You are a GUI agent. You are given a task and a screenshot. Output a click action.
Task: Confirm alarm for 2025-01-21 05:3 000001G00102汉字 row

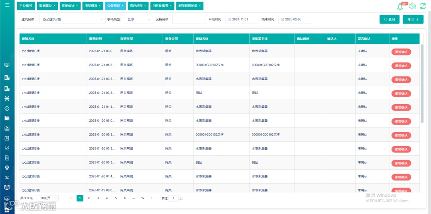pyautogui.click(x=401, y=66)
